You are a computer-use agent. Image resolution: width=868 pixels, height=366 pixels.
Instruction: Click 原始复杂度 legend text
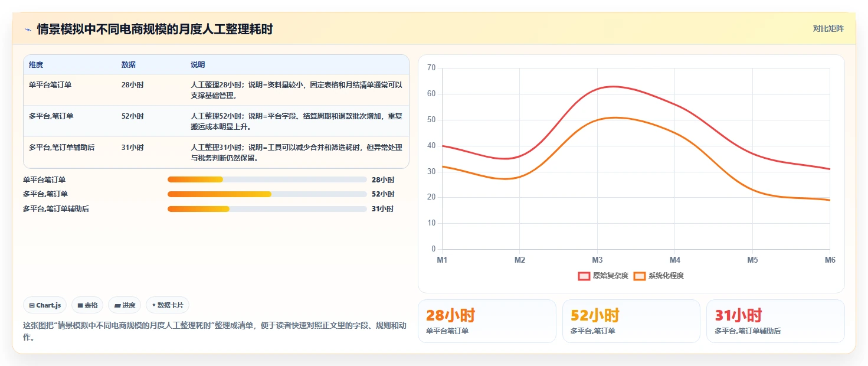pyautogui.click(x=611, y=276)
